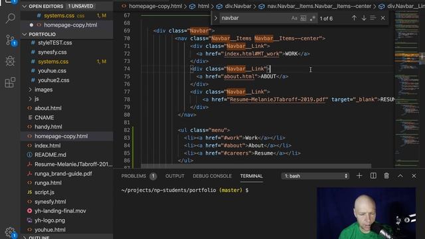Open the 1: bash terminal dropdown
Viewport: 425px width, 239px height.
tap(315, 176)
